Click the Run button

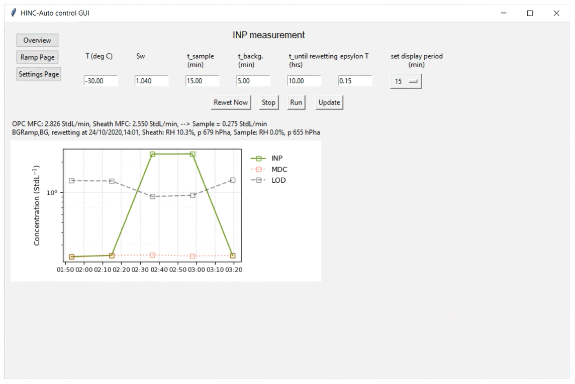click(296, 102)
